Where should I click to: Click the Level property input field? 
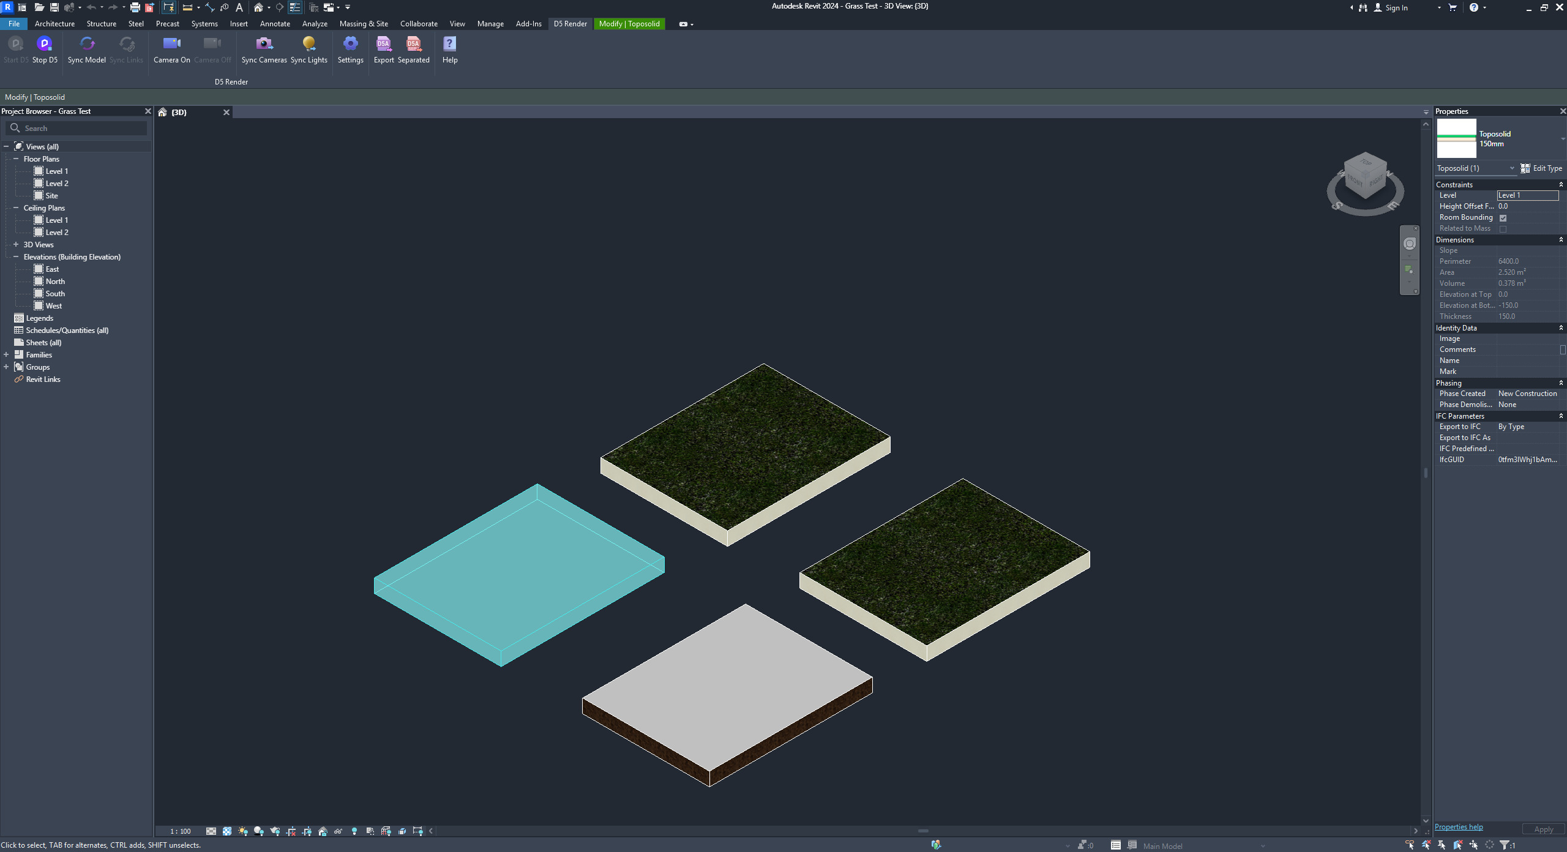[1527, 195]
